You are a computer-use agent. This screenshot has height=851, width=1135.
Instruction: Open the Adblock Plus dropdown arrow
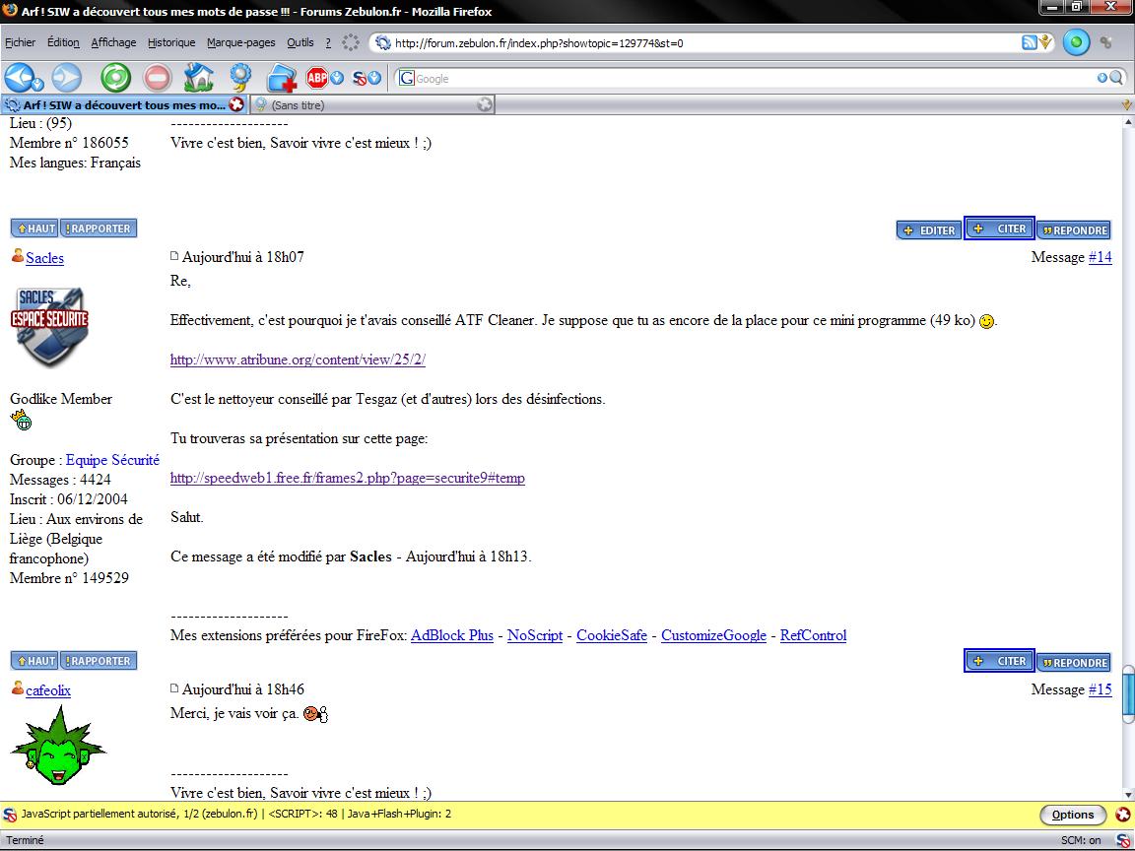[x=337, y=78]
